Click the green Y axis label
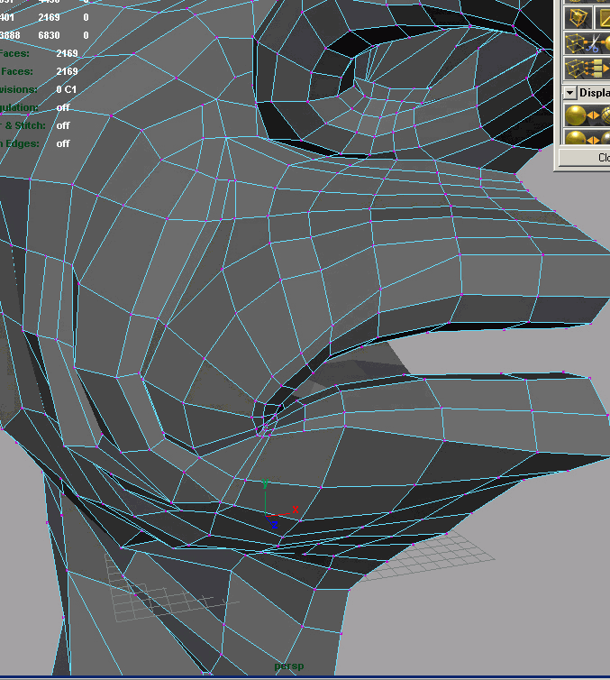 tap(265, 484)
